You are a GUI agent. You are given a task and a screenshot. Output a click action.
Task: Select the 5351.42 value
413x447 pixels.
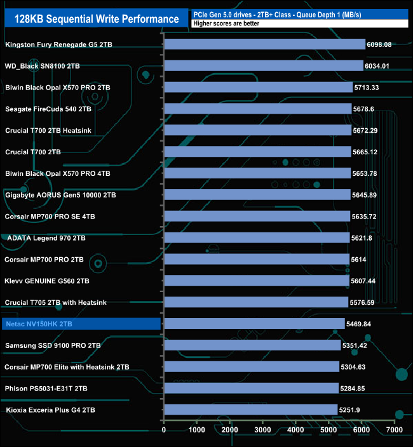click(355, 345)
